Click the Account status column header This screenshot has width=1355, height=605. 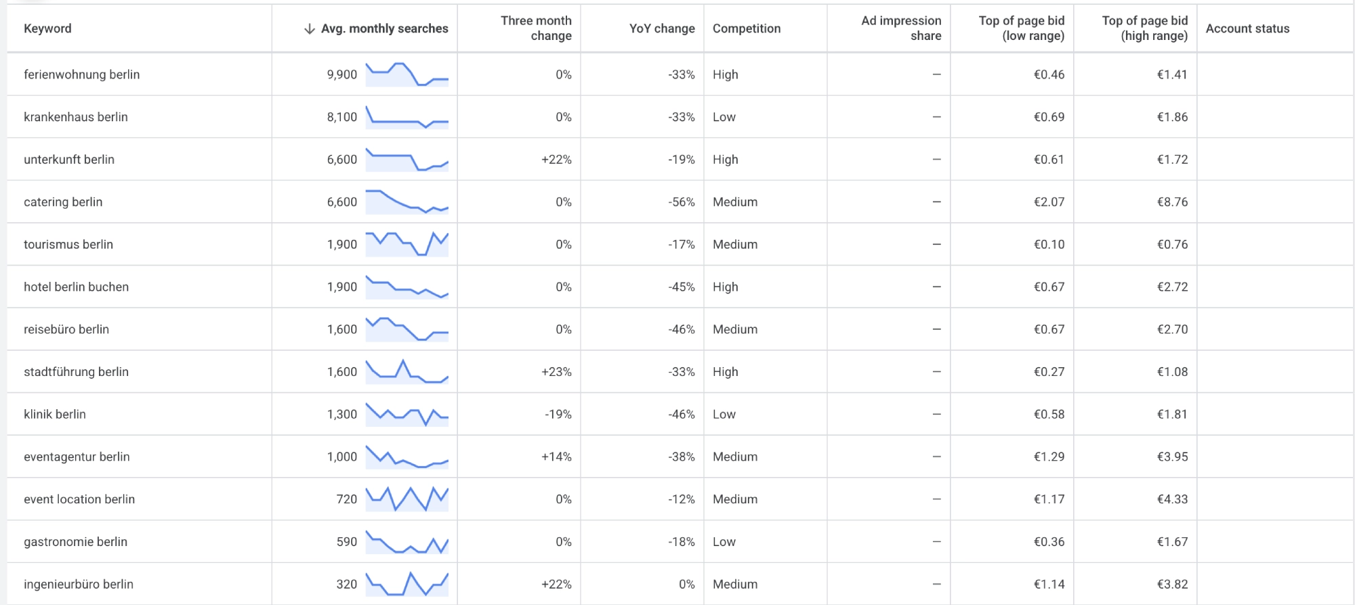point(1247,28)
